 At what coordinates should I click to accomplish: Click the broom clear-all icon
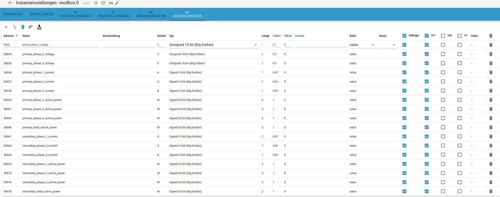(40, 27)
